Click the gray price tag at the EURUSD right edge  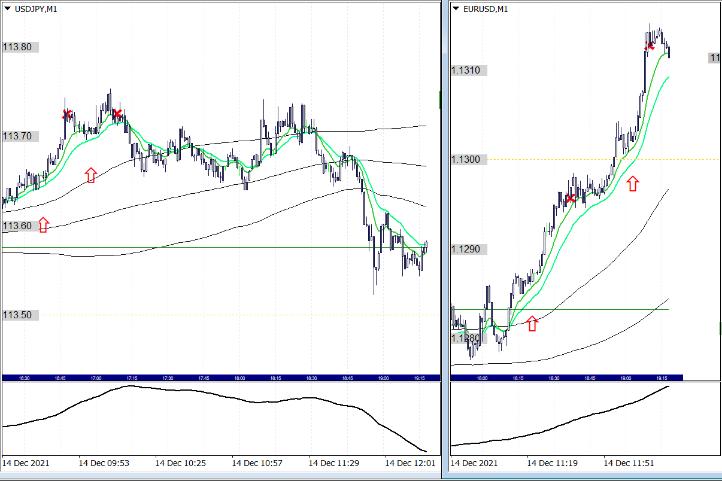714,58
